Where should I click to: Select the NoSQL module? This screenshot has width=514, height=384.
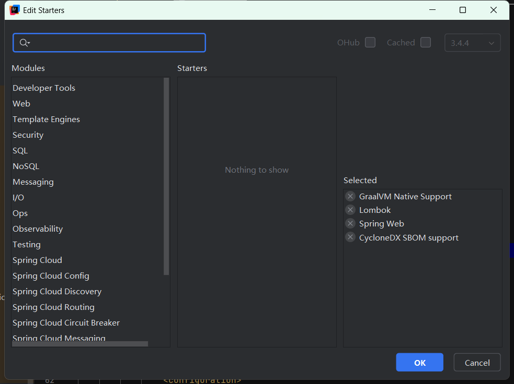[88, 166]
